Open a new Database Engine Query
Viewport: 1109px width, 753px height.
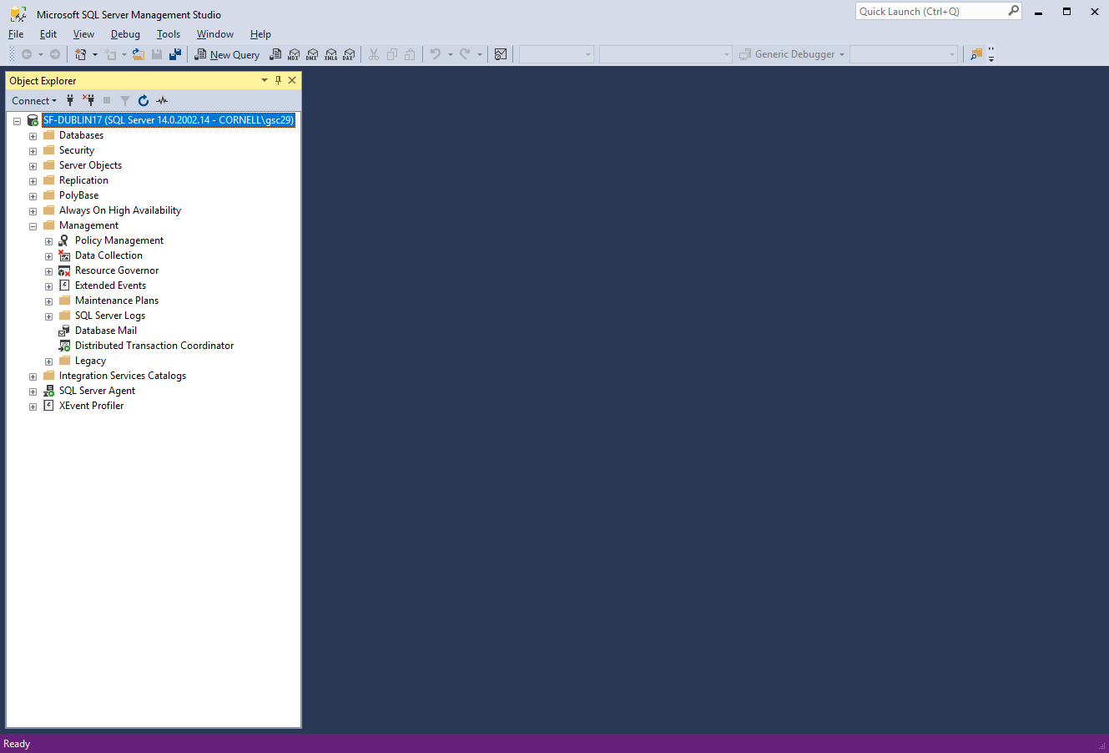pos(275,54)
